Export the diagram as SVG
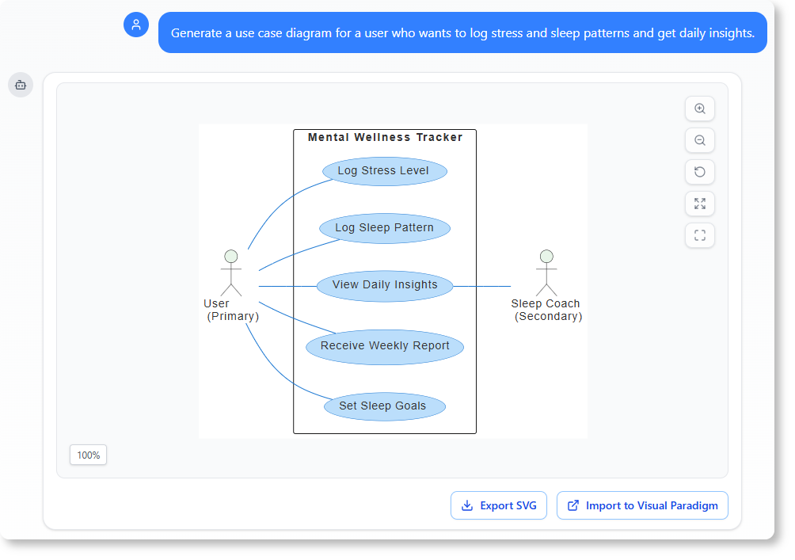Viewport: 795px width, 560px height. [499, 505]
